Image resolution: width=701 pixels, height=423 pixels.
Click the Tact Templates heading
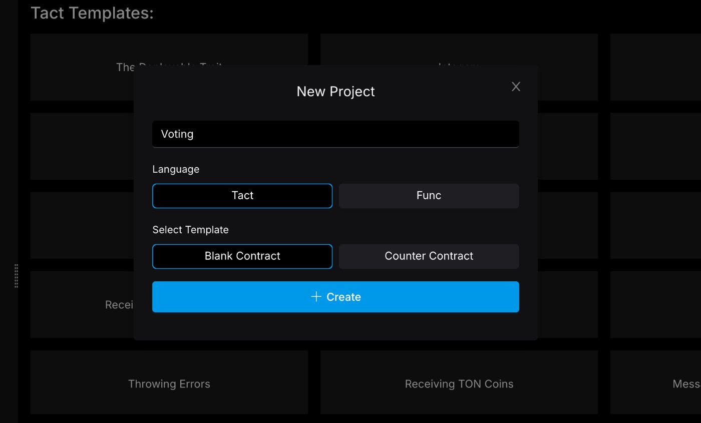point(92,13)
